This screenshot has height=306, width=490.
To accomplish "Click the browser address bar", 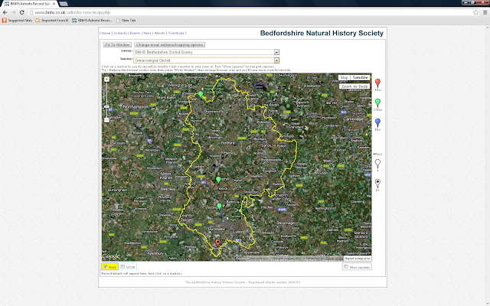I will click(x=250, y=12).
